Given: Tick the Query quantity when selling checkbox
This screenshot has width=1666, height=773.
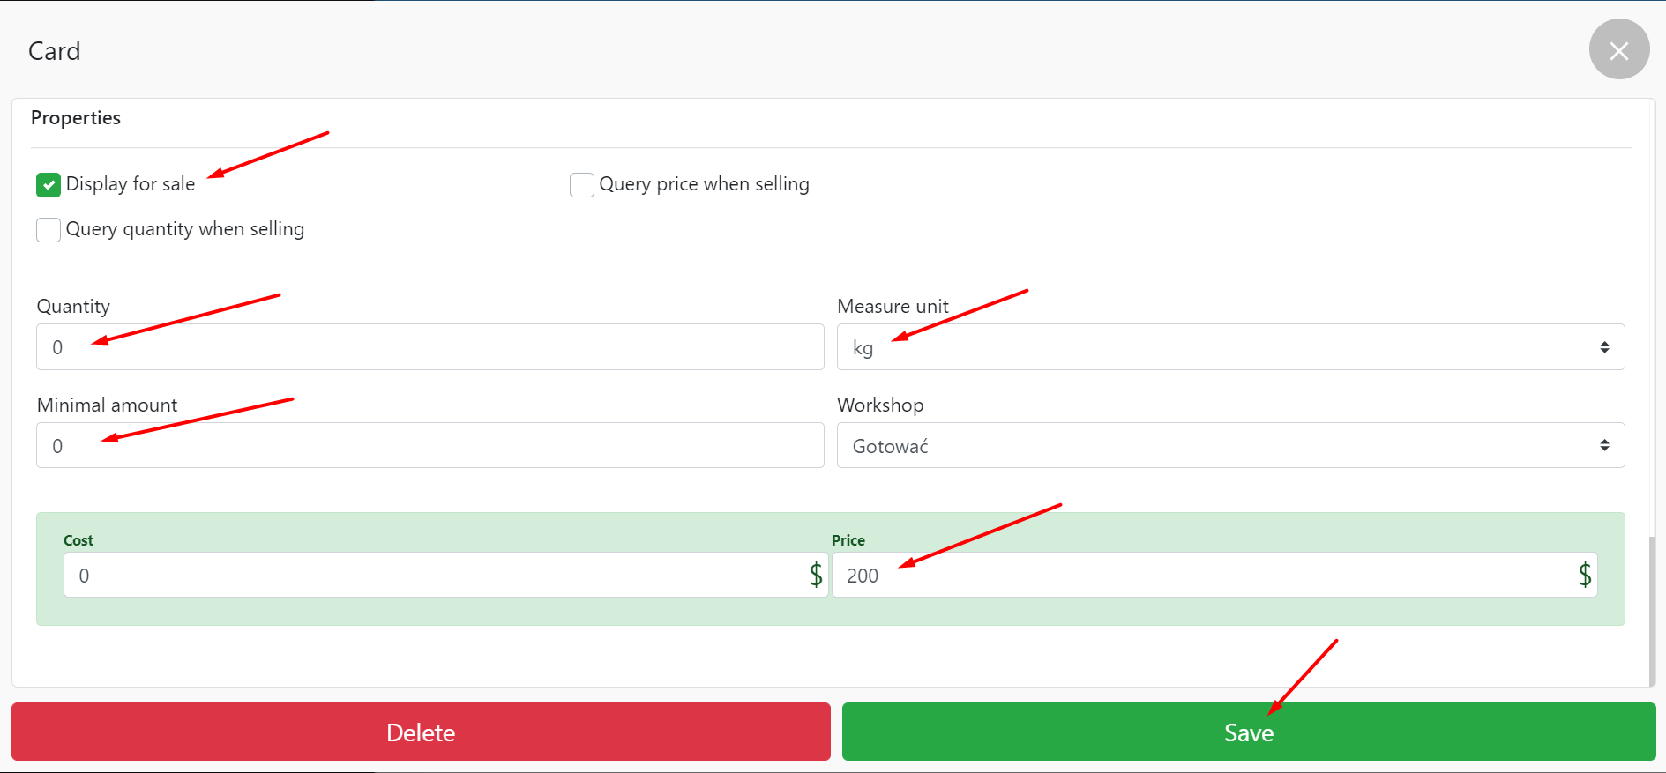Looking at the screenshot, I should pos(49,229).
